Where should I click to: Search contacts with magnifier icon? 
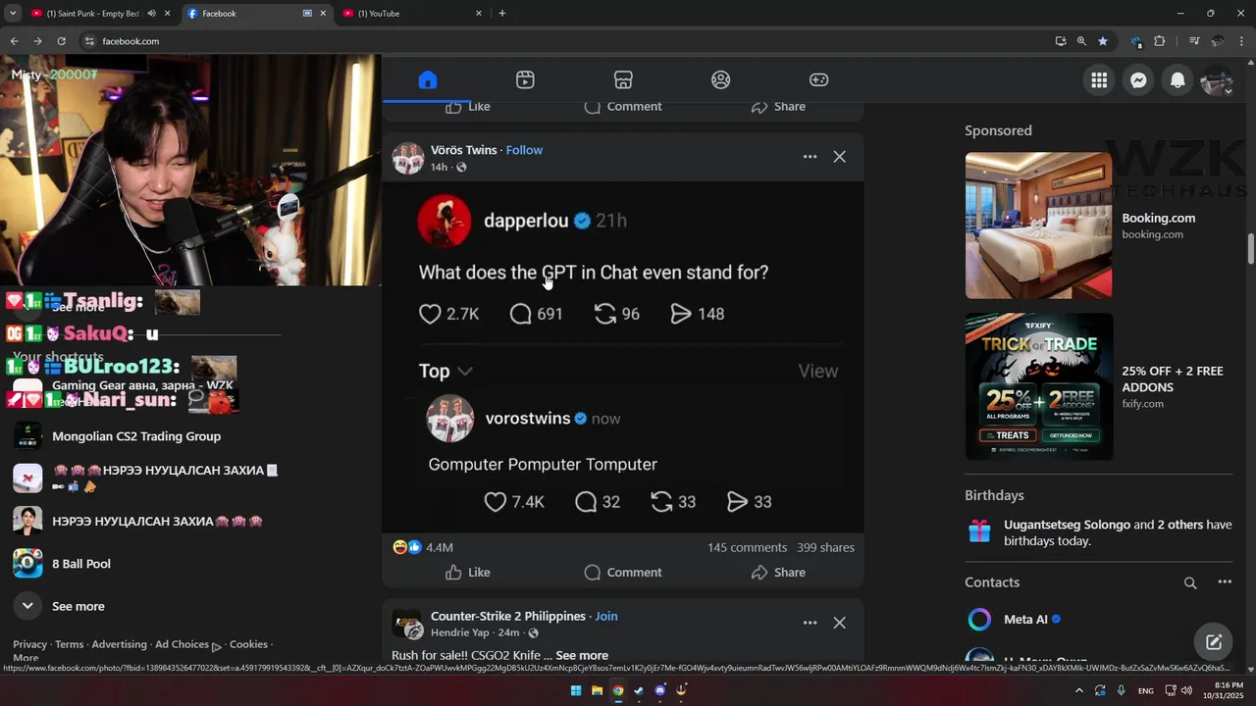tap(1190, 582)
